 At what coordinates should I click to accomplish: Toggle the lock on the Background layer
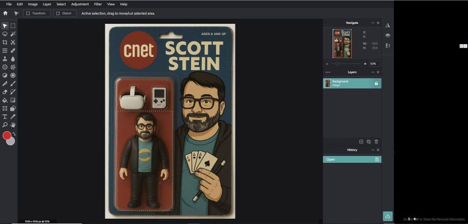pyautogui.click(x=376, y=83)
